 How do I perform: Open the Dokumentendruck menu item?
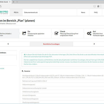pos(31,12)
